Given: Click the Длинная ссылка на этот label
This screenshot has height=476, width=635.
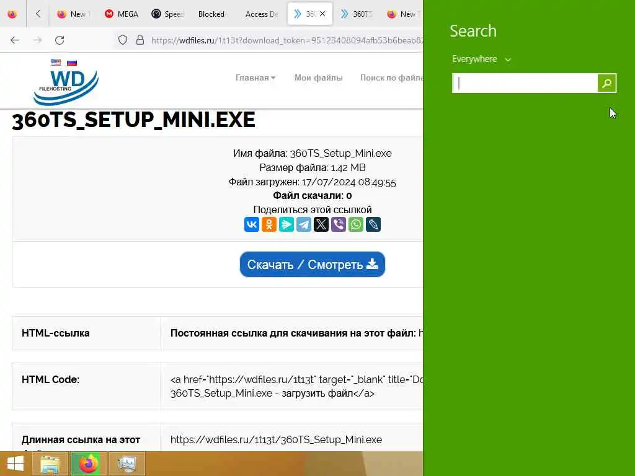Looking at the screenshot, I should coord(81,439).
